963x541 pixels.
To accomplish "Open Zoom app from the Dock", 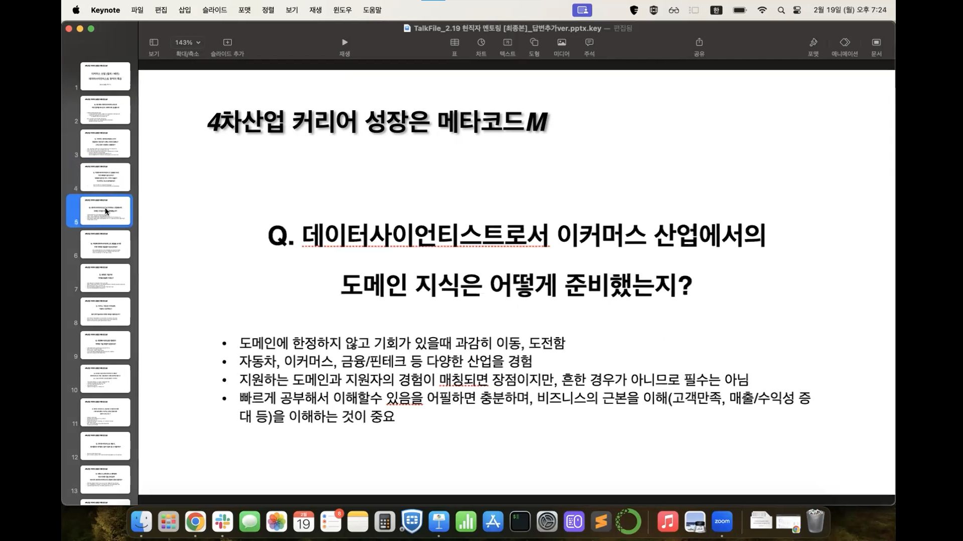I will [x=722, y=522].
